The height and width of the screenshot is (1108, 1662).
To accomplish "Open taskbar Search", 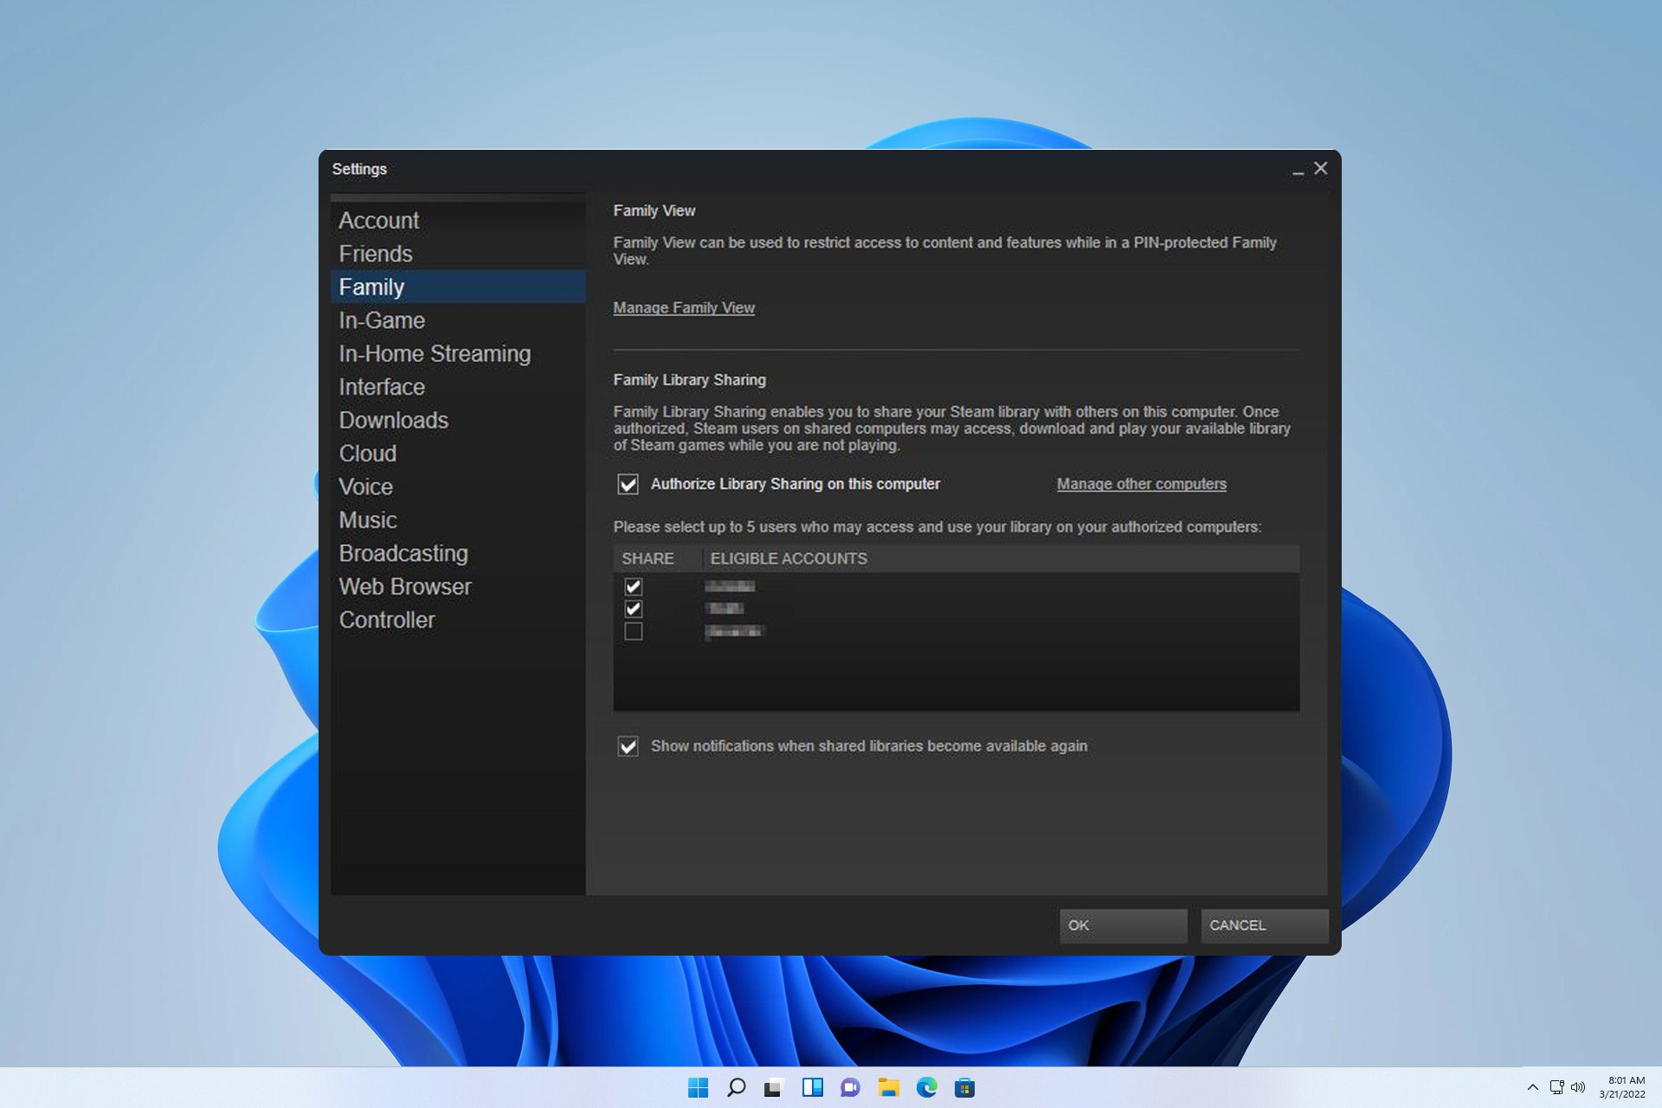I will click(x=736, y=1087).
